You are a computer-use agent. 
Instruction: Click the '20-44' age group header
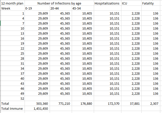point(55,8)
